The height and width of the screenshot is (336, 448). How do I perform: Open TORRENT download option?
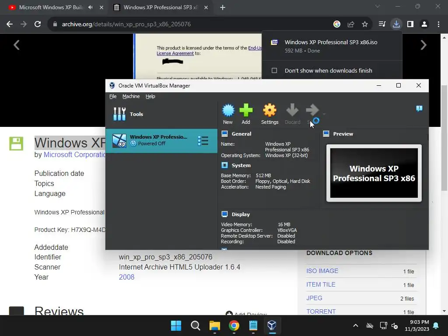(x=321, y=311)
